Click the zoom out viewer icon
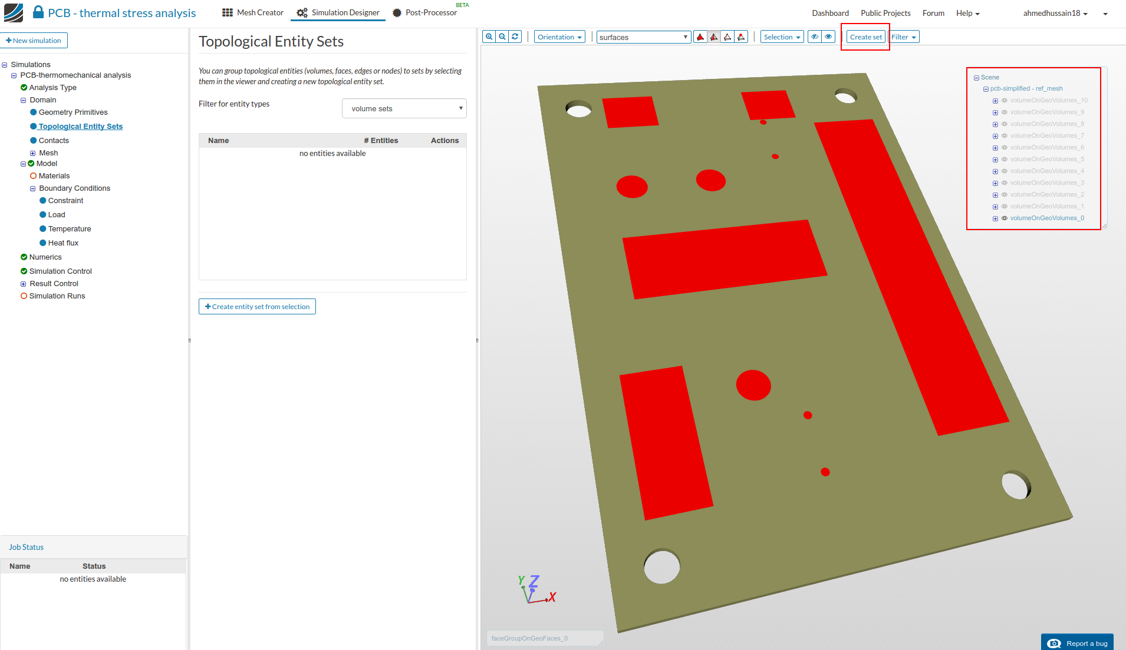The height and width of the screenshot is (650, 1126). click(x=502, y=37)
